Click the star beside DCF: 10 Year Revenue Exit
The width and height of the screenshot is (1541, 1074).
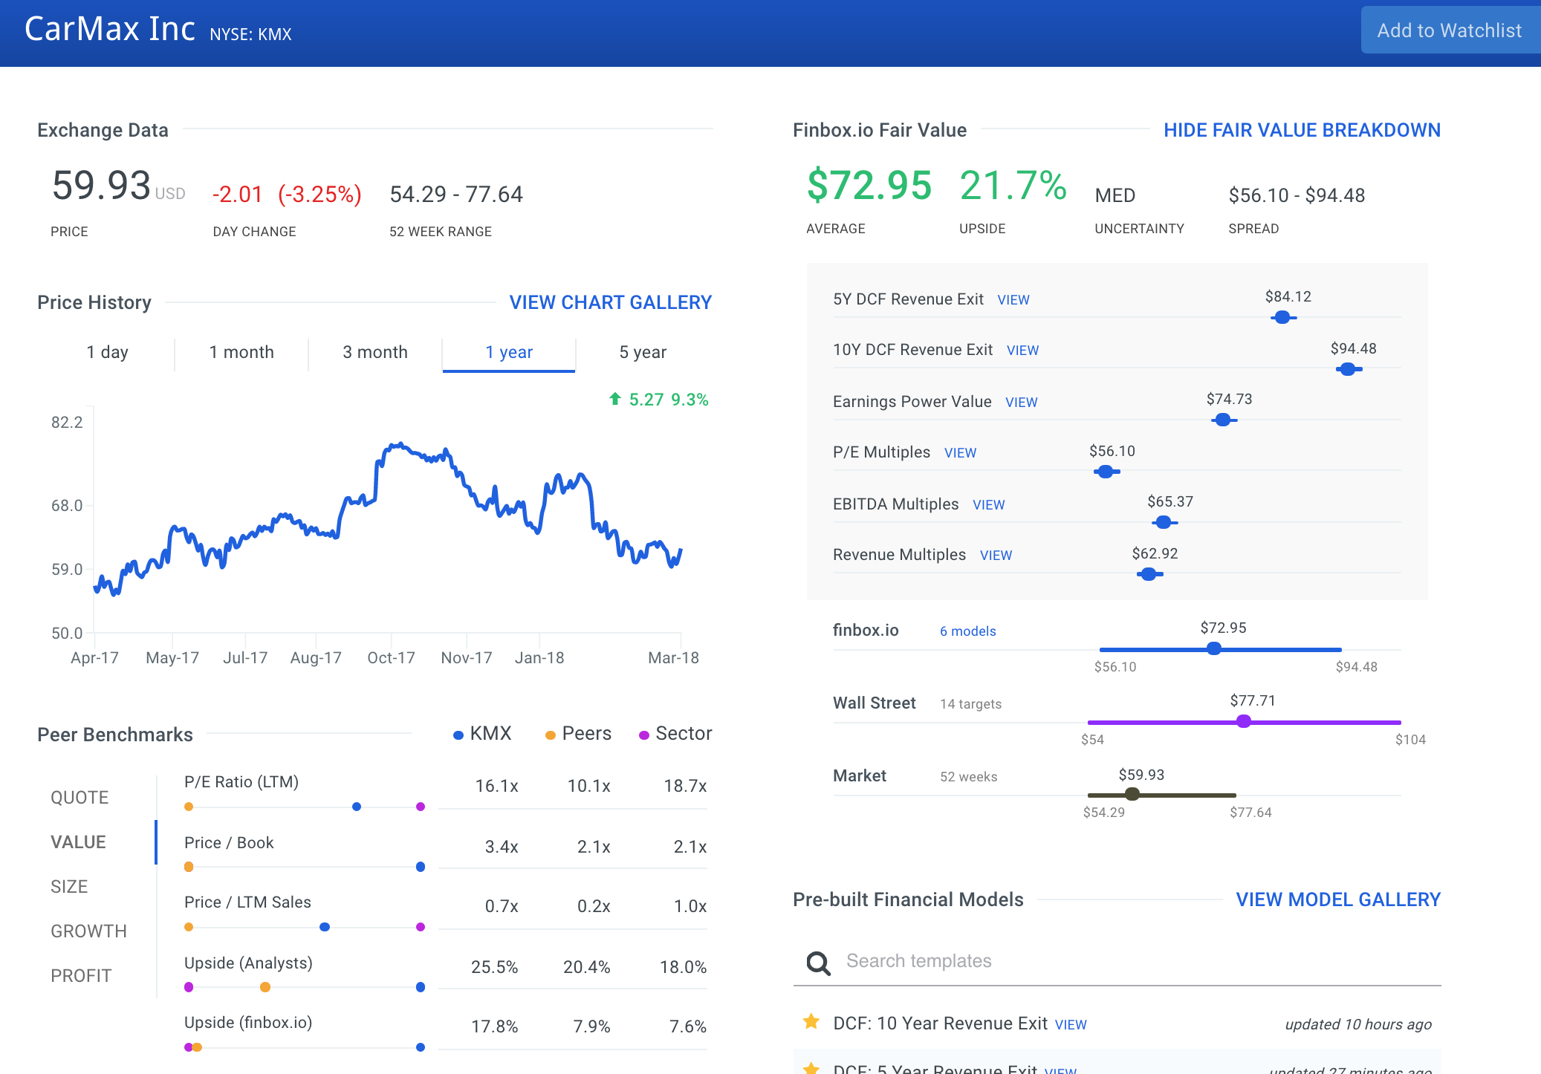[x=811, y=1022]
